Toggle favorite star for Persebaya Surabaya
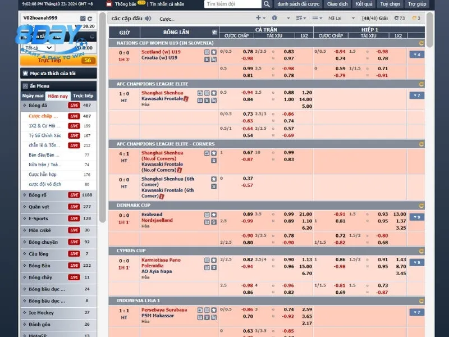 click(x=214, y=310)
